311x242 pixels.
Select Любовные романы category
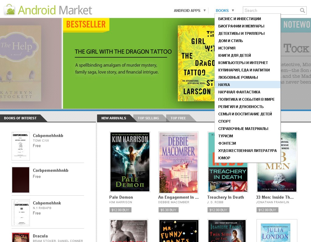click(247, 77)
